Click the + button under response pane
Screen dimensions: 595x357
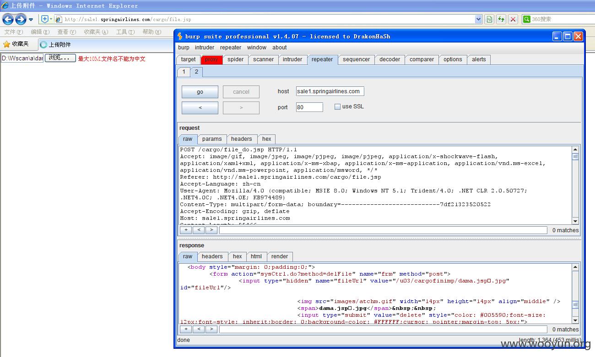click(x=186, y=329)
